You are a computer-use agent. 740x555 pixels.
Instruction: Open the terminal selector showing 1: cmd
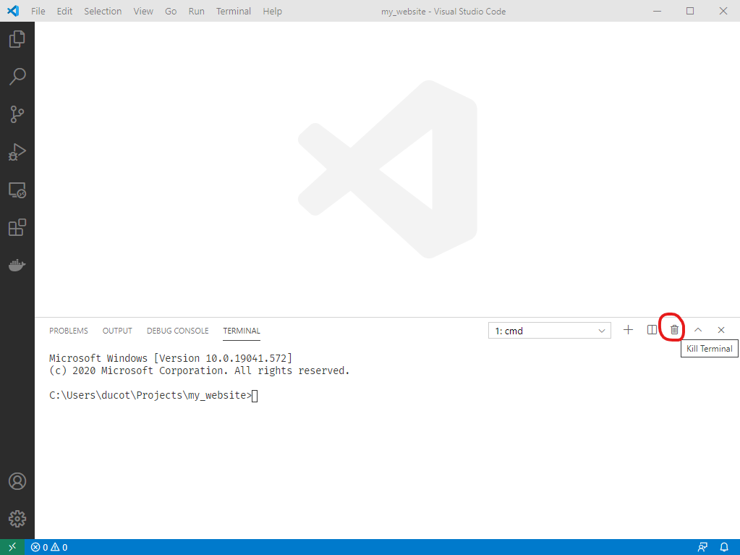tap(548, 329)
